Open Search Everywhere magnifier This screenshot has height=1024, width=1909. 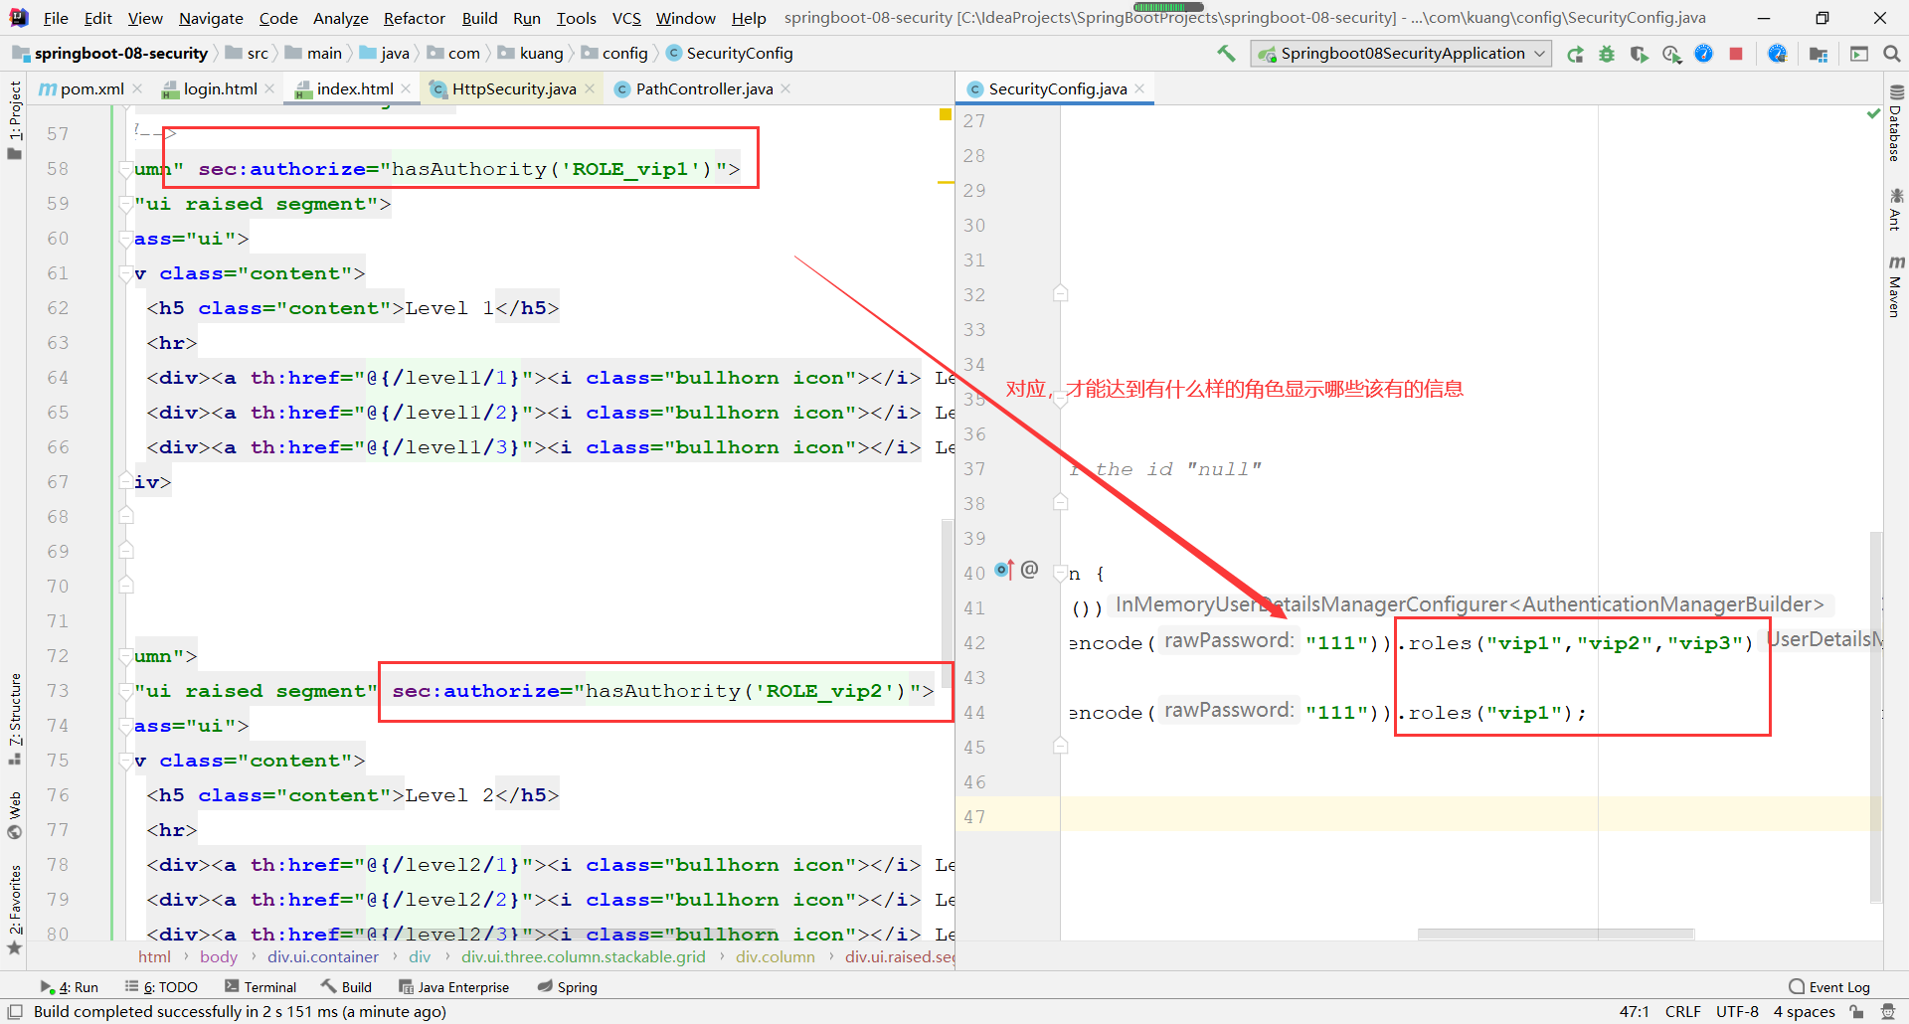pos(1891,54)
